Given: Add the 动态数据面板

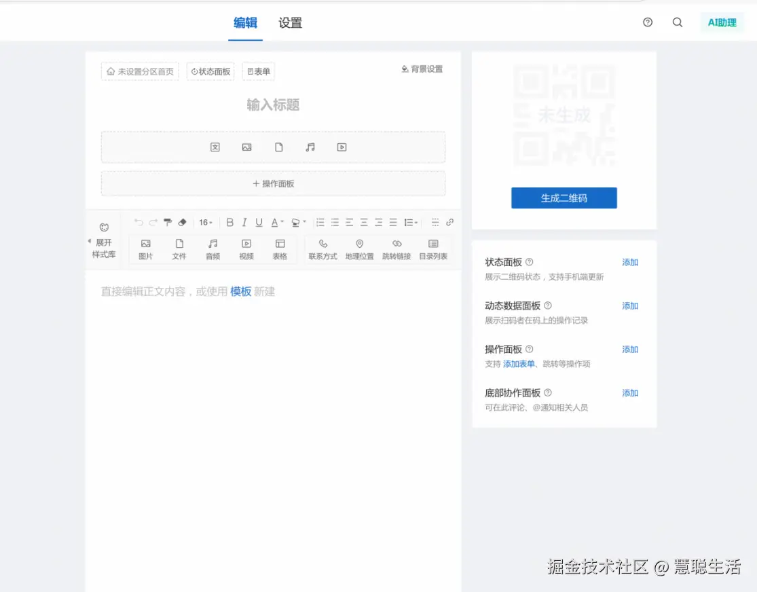Looking at the screenshot, I should (630, 306).
